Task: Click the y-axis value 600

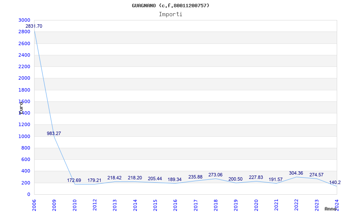Action: click(x=26, y=159)
